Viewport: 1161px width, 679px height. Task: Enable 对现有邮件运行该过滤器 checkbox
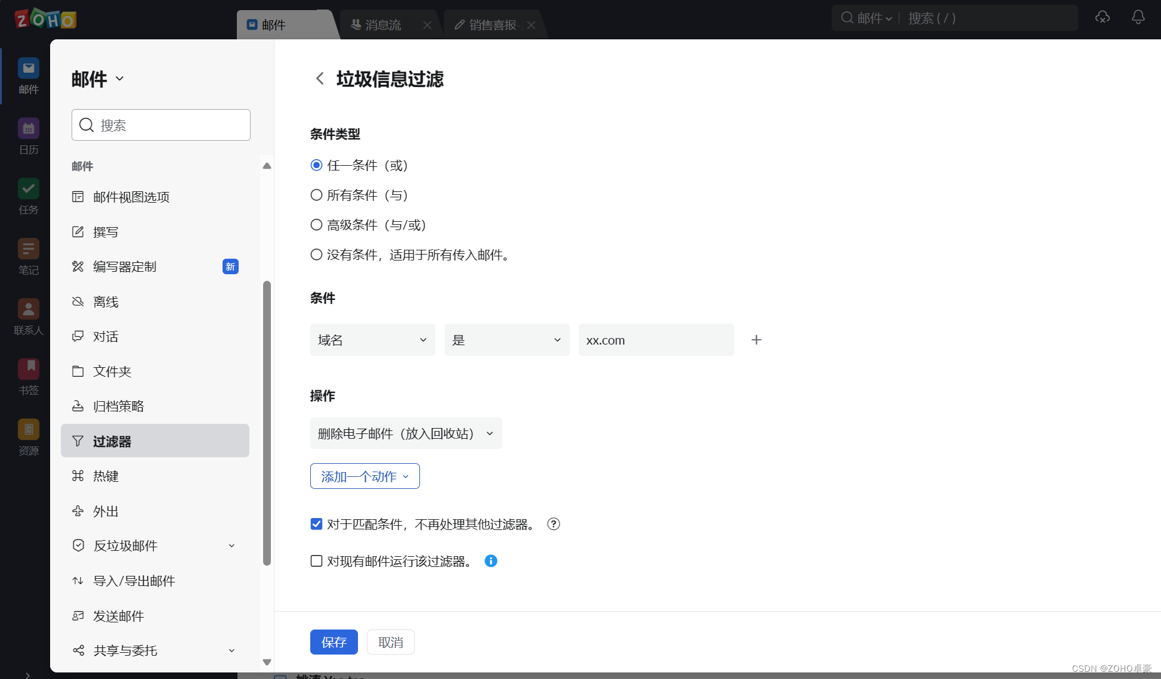tap(316, 561)
